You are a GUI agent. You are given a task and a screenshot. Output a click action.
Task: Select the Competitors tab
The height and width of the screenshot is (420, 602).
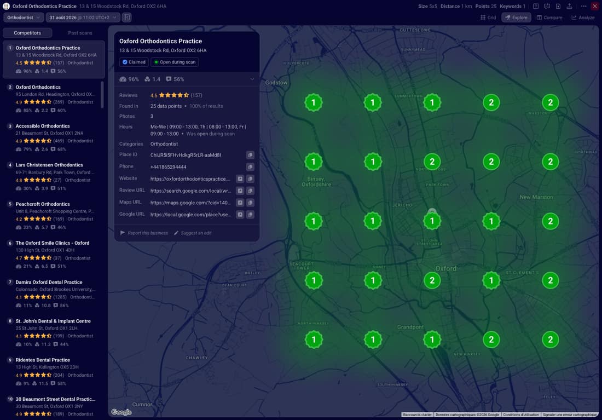[x=27, y=33]
